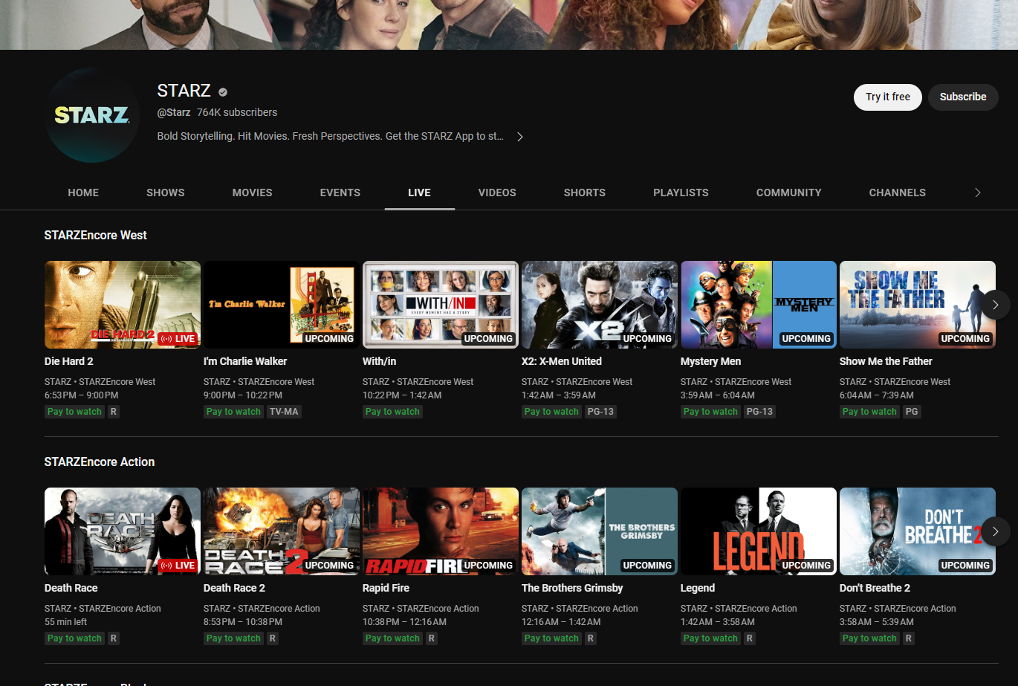This screenshot has height=686, width=1018.
Task: Go to the SHORTS tab
Action: point(585,192)
